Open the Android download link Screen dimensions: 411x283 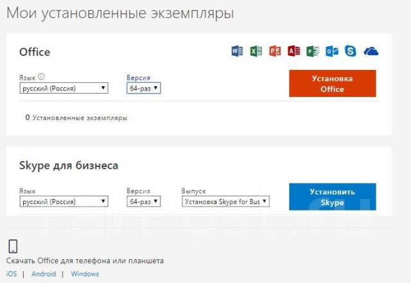coord(44,274)
